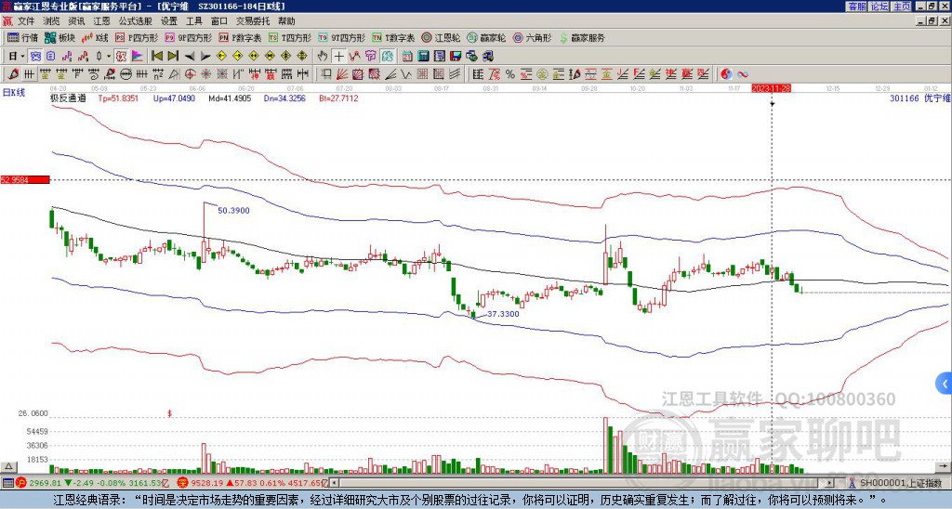Open the 江恩轮 Gann wheel tool
Image resolution: width=952 pixels, height=509 pixels.
tap(442, 37)
